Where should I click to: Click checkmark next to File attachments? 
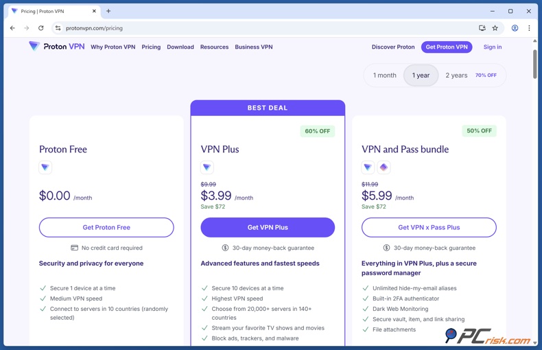click(366, 329)
